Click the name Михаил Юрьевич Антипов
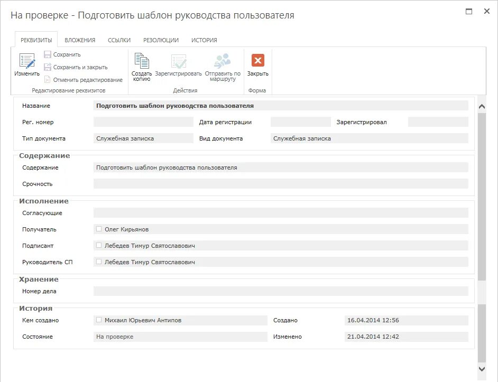 (143, 320)
